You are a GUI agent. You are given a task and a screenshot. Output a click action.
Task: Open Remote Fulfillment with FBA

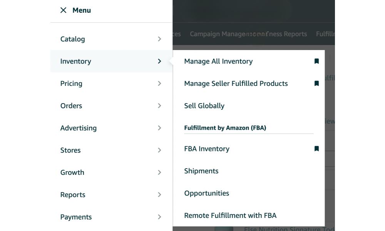(230, 216)
